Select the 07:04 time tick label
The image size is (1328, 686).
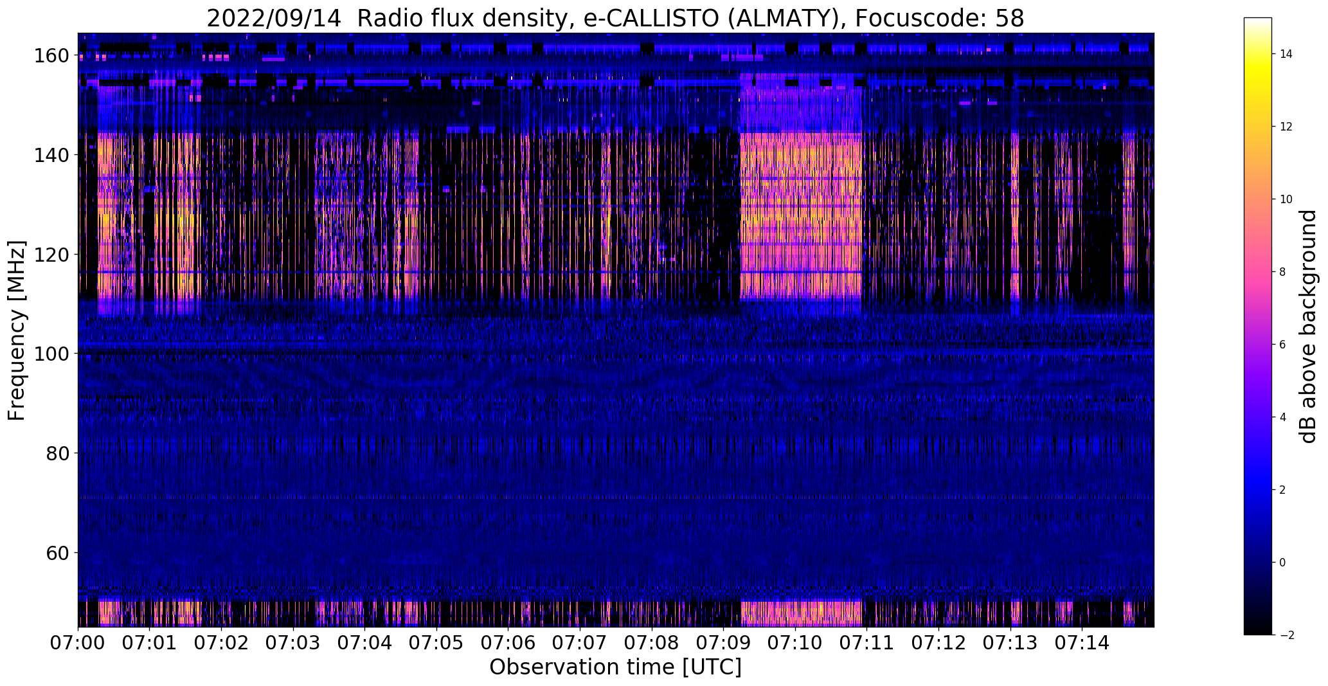tap(365, 643)
